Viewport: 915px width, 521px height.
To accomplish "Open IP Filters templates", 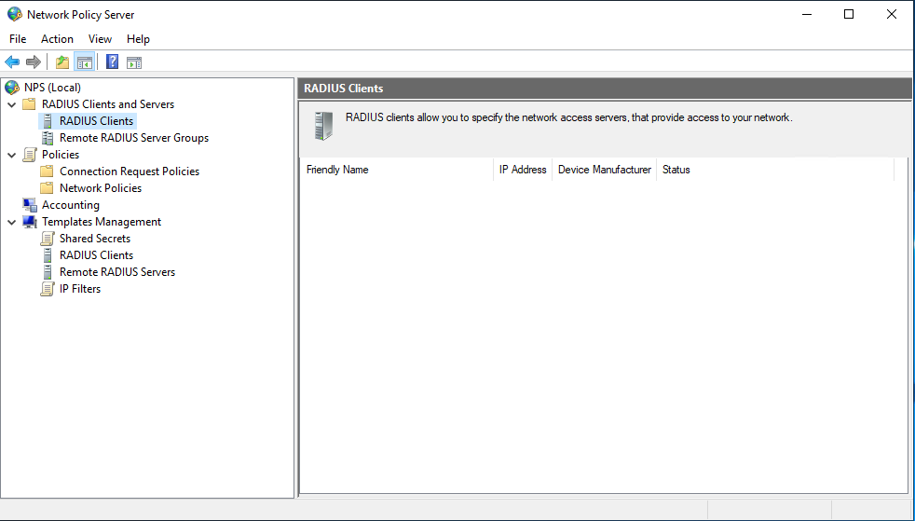I will (80, 289).
